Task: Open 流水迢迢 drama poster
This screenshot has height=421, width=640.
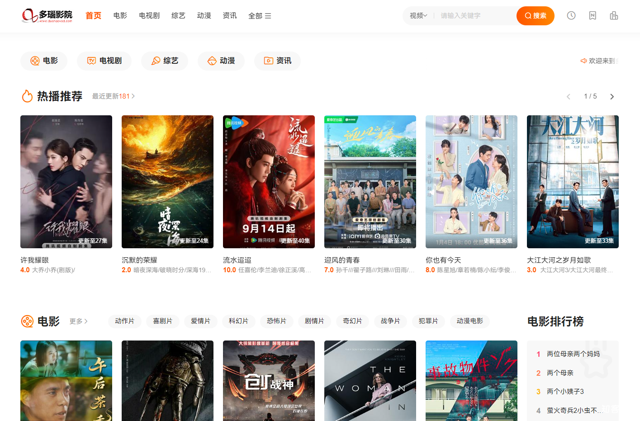Action: (x=269, y=182)
